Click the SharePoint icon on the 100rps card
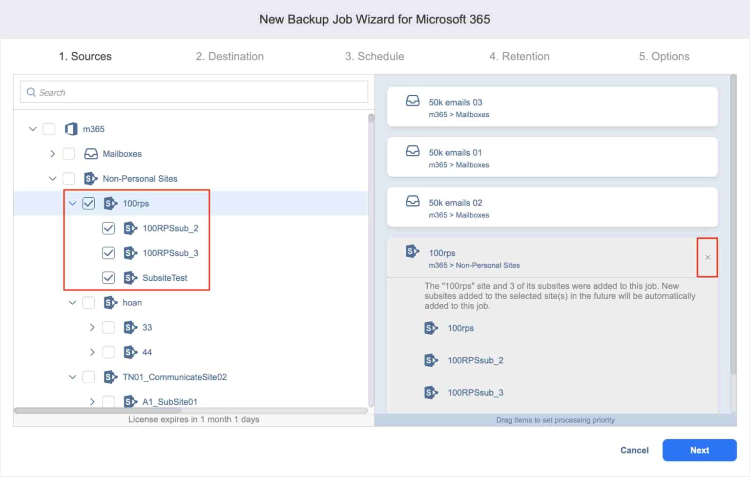 (412, 252)
